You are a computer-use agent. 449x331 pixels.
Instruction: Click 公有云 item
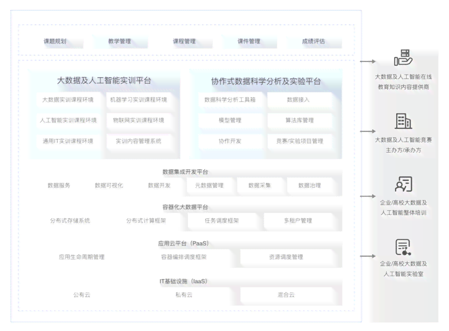click(81, 295)
